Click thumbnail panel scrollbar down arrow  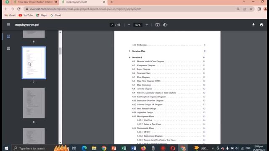tap(60, 143)
